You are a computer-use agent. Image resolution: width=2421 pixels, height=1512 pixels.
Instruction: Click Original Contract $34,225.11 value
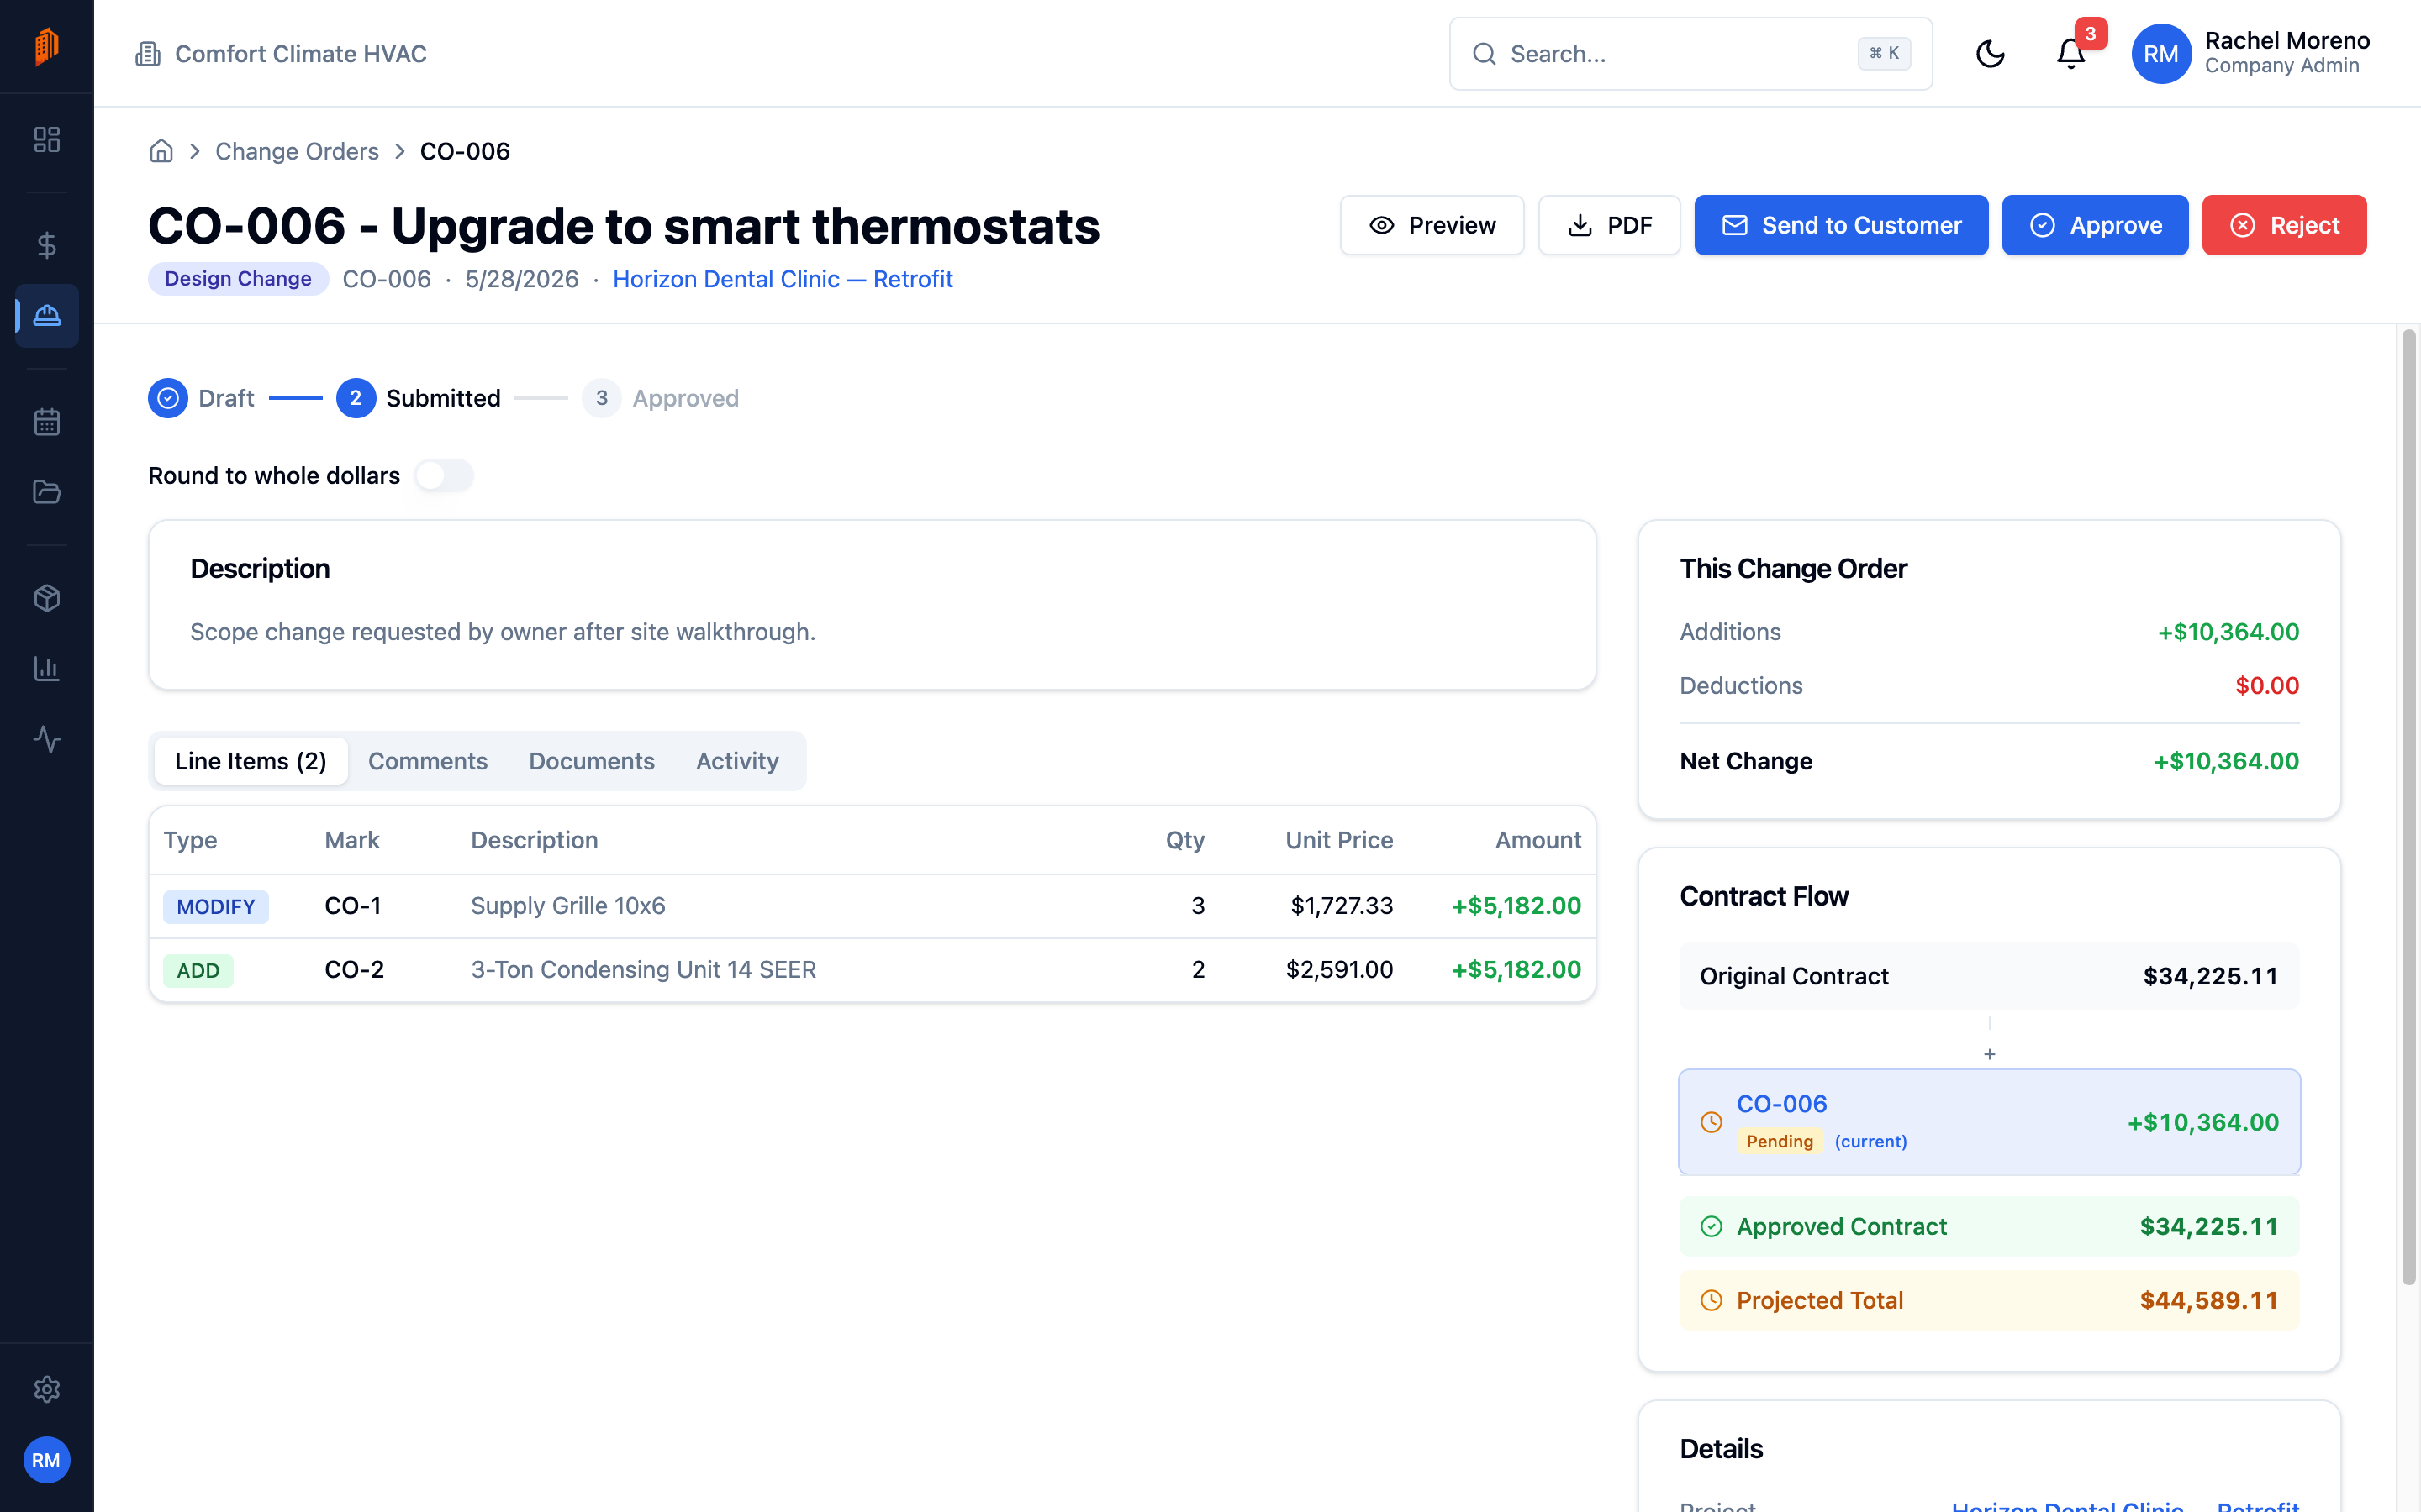click(x=2211, y=976)
